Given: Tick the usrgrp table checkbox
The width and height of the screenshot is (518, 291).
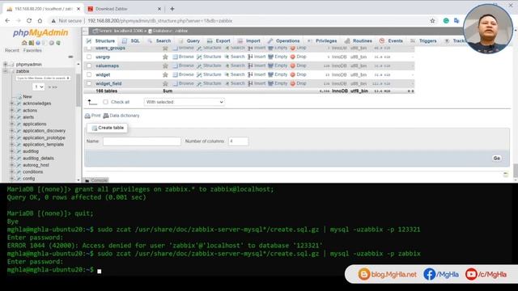Looking at the screenshot, I should tap(89, 57).
